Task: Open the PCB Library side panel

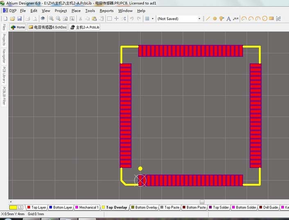Action: coord(4,75)
